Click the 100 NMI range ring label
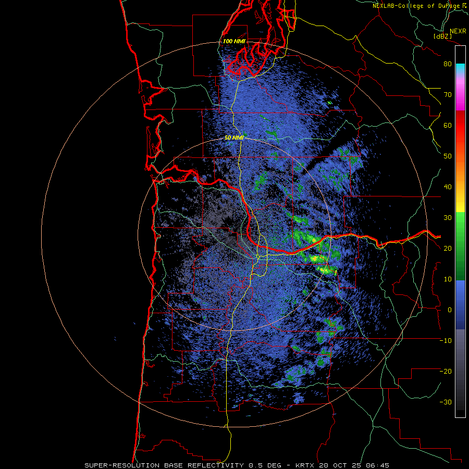Screen dimensions: 469x469 (x=234, y=41)
